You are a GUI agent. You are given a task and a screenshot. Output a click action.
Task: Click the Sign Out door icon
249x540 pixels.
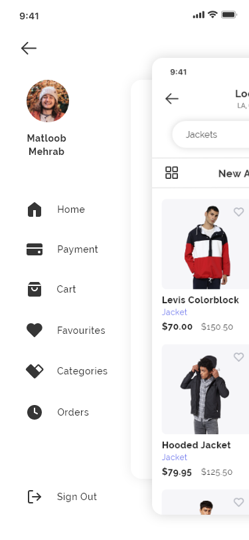[x=35, y=497]
